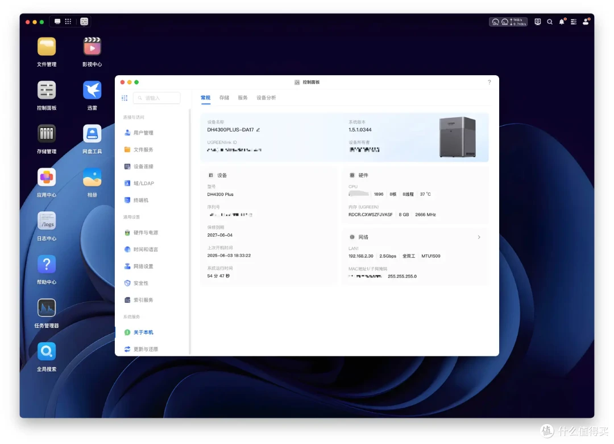Click the top-bar search magnifier icon
Viewport: 614px width, 444px height.
point(550,22)
